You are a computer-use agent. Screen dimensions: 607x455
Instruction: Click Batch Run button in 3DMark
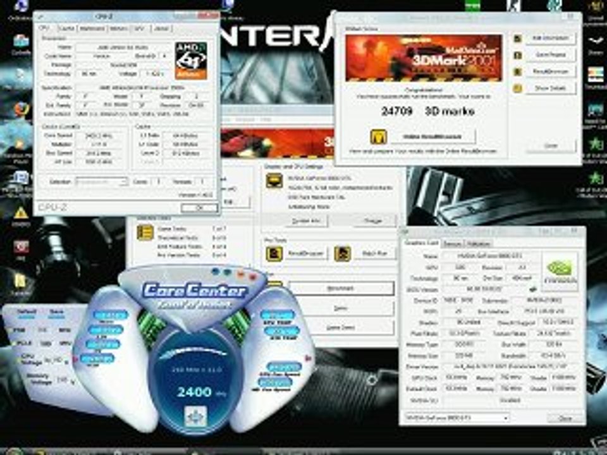click(374, 254)
